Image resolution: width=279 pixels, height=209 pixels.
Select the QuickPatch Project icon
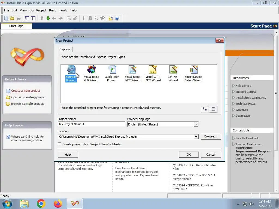click(x=112, y=73)
